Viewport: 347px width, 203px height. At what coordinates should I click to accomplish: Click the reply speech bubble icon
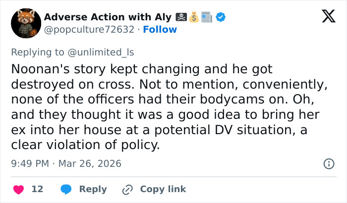[66, 189]
